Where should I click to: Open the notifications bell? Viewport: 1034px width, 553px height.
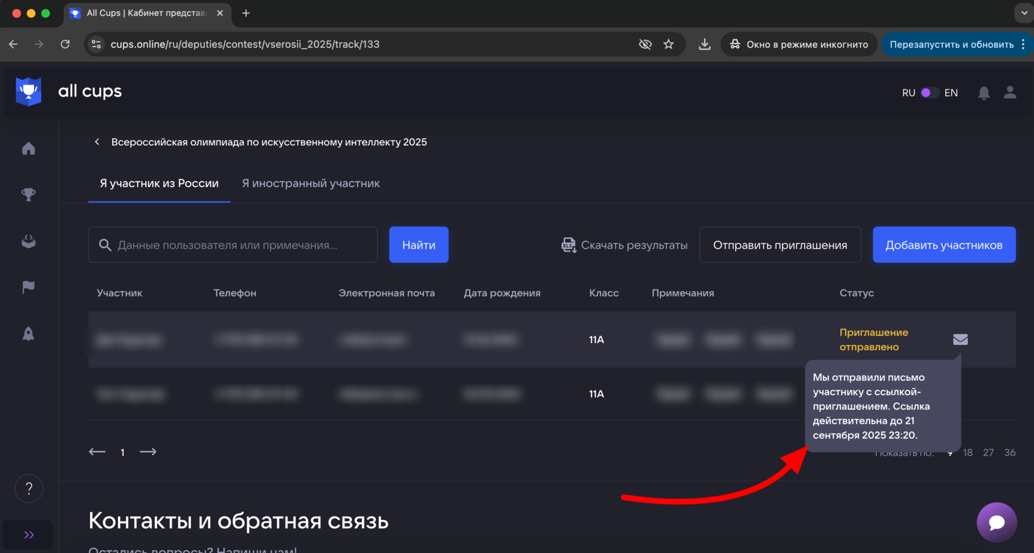(x=984, y=92)
